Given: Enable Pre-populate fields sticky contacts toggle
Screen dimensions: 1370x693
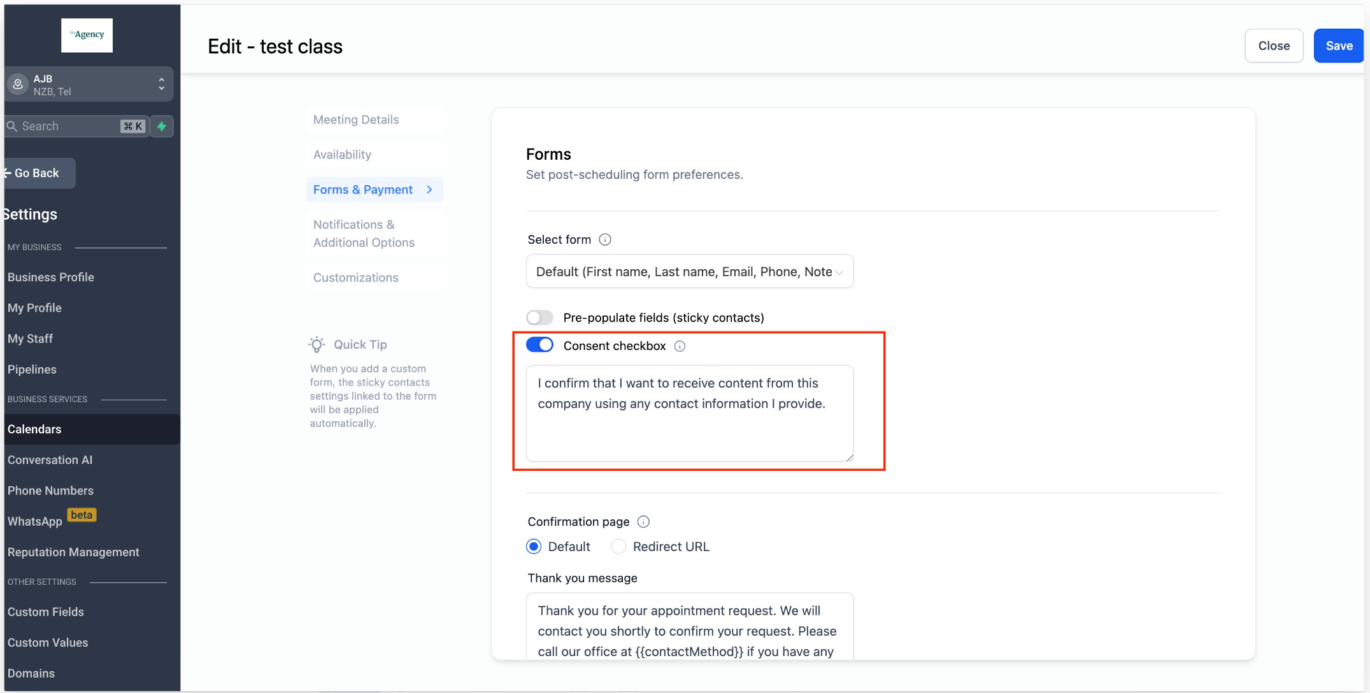Looking at the screenshot, I should tap(539, 318).
